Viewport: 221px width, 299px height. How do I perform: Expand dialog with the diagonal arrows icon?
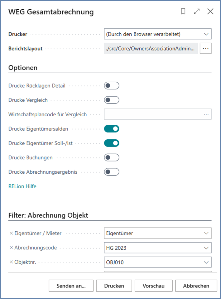click(x=197, y=12)
